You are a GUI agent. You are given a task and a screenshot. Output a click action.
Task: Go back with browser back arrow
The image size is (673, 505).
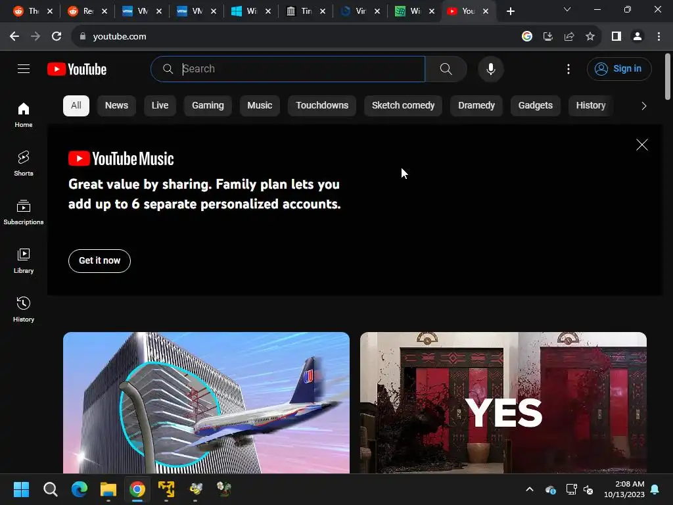pos(14,37)
